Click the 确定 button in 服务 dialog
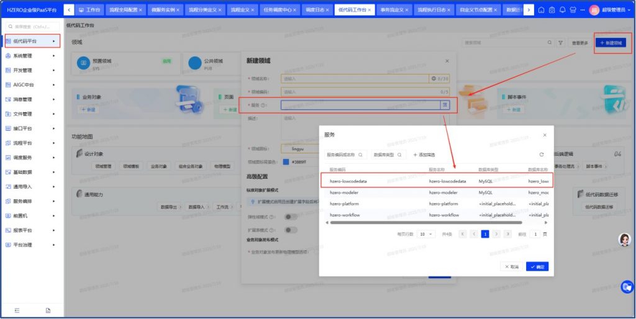Screen dimensions: 636x319 [x=537, y=266]
